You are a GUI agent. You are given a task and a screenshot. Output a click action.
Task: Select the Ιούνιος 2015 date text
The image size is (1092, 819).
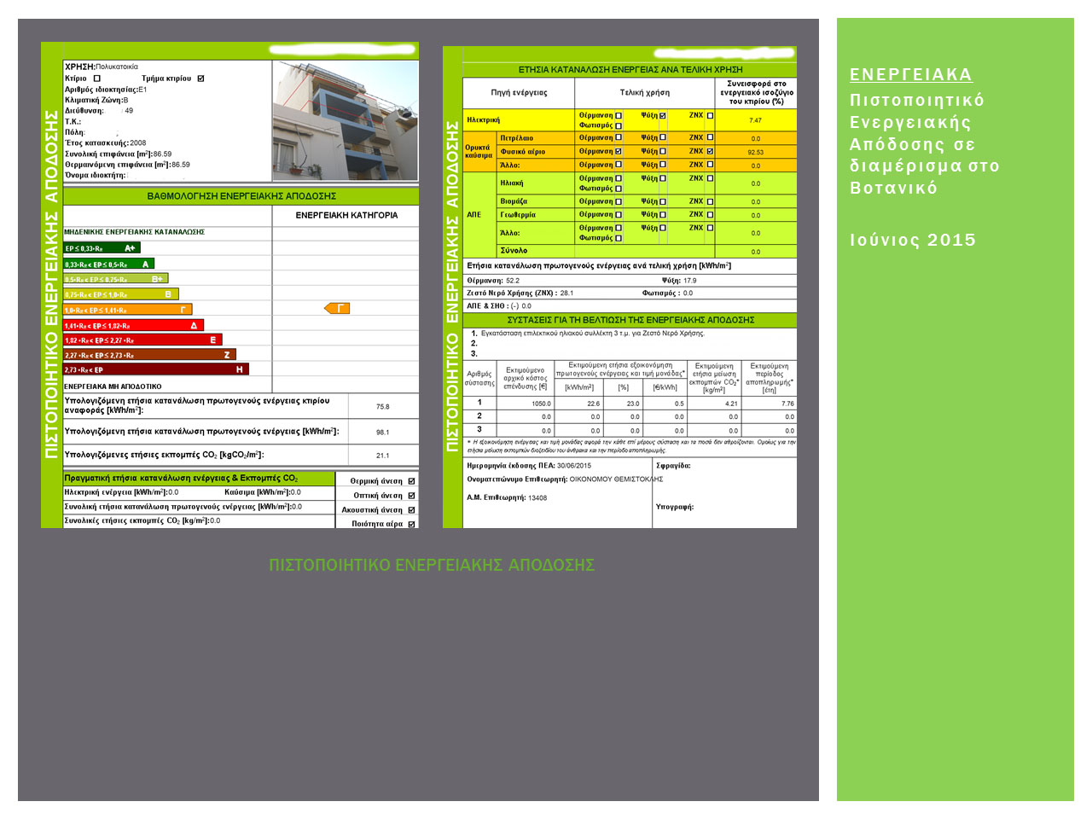pos(913,240)
